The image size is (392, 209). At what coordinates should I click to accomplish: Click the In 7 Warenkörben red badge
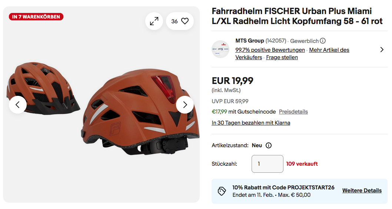coord(36,17)
